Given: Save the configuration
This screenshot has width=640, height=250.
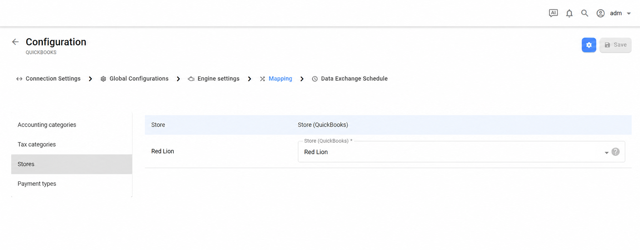Looking at the screenshot, I should (x=615, y=45).
